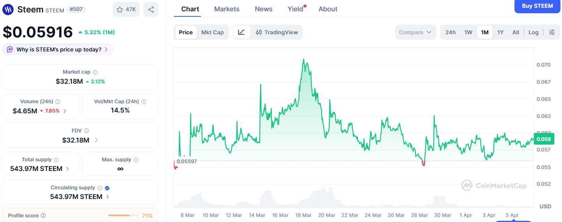
Task: Open "Why is STEEM's price up today?"
Action: click(x=58, y=49)
